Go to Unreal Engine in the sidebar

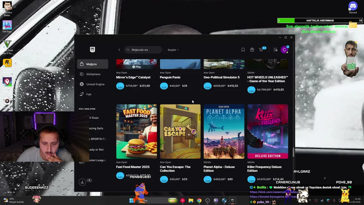tap(93, 84)
